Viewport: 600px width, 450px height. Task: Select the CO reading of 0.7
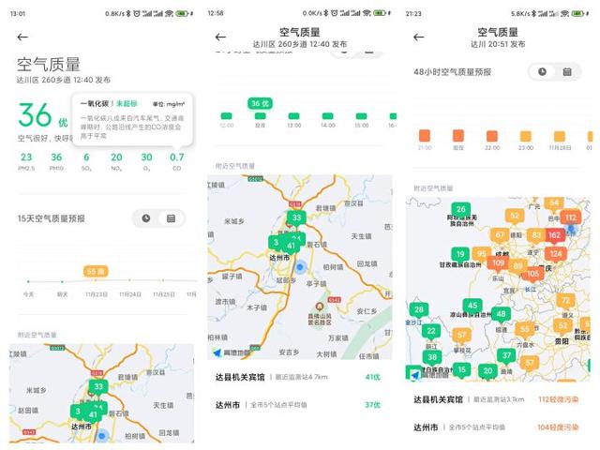pos(177,161)
